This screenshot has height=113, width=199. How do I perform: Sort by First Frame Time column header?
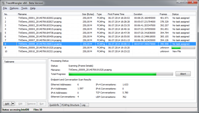[x=120, y=14]
